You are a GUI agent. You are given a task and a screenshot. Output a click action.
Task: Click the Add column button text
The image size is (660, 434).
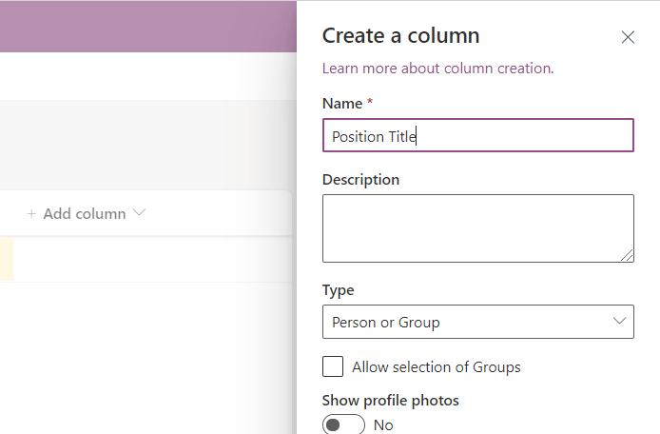tap(85, 213)
